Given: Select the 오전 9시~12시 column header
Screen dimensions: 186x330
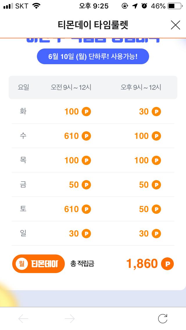Looking at the screenshot, I should pos(71,87).
